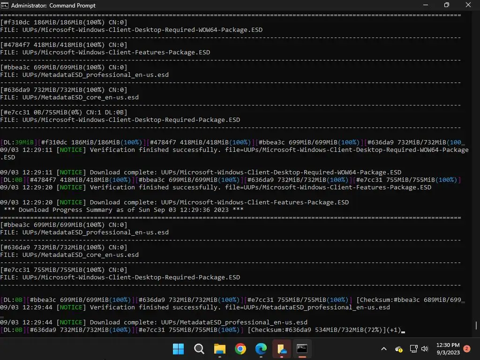The height and width of the screenshot is (360, 480).
Task: Click the console vertical scrollbar thumb
Action: point(476,325)
